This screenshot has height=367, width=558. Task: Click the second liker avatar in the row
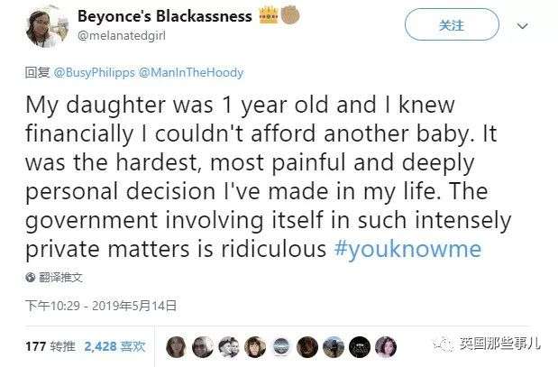click(203, 344)
